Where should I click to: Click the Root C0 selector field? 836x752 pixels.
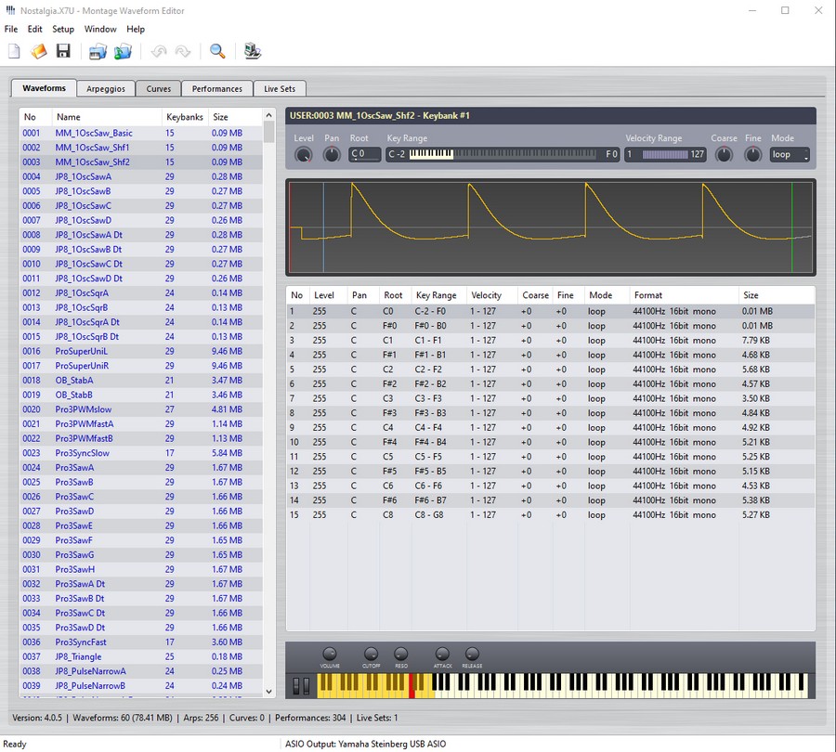click(365, 154)
